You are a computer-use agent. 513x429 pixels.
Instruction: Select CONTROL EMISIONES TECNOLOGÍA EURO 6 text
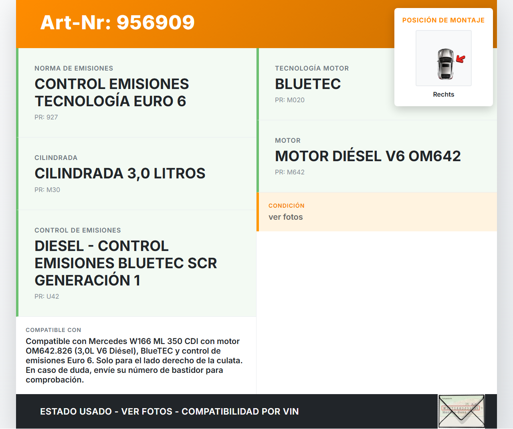112,93
